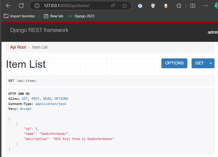Bookmark this page with the star icon
The width and height of the screenshot is (218, 157).
[125, 6]
